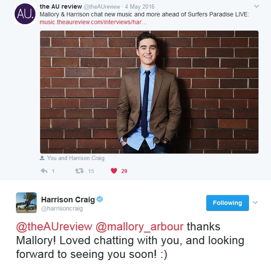
Task: Open Harrison Craig's profile picture
Action: pyautogui.click(x=26, y=202)
